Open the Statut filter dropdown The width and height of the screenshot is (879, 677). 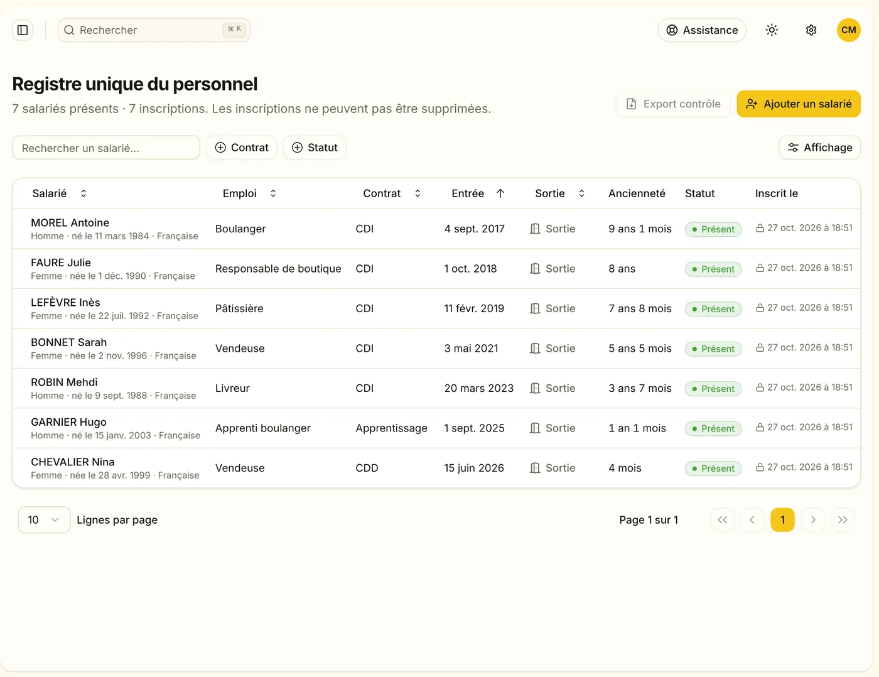(315, 148)
